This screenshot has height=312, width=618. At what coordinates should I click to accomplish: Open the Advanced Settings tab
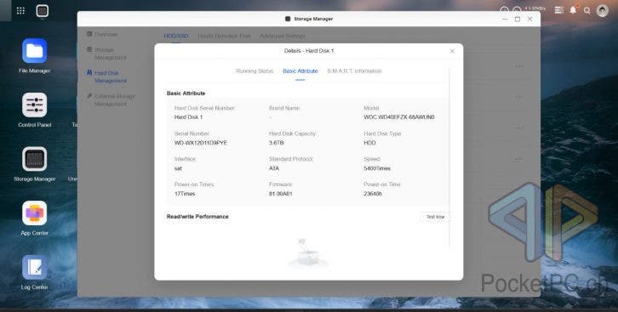click(x=283, y=36)
